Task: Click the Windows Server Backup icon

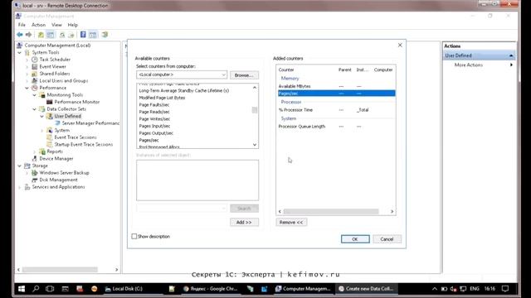Action: click(35, 173)
